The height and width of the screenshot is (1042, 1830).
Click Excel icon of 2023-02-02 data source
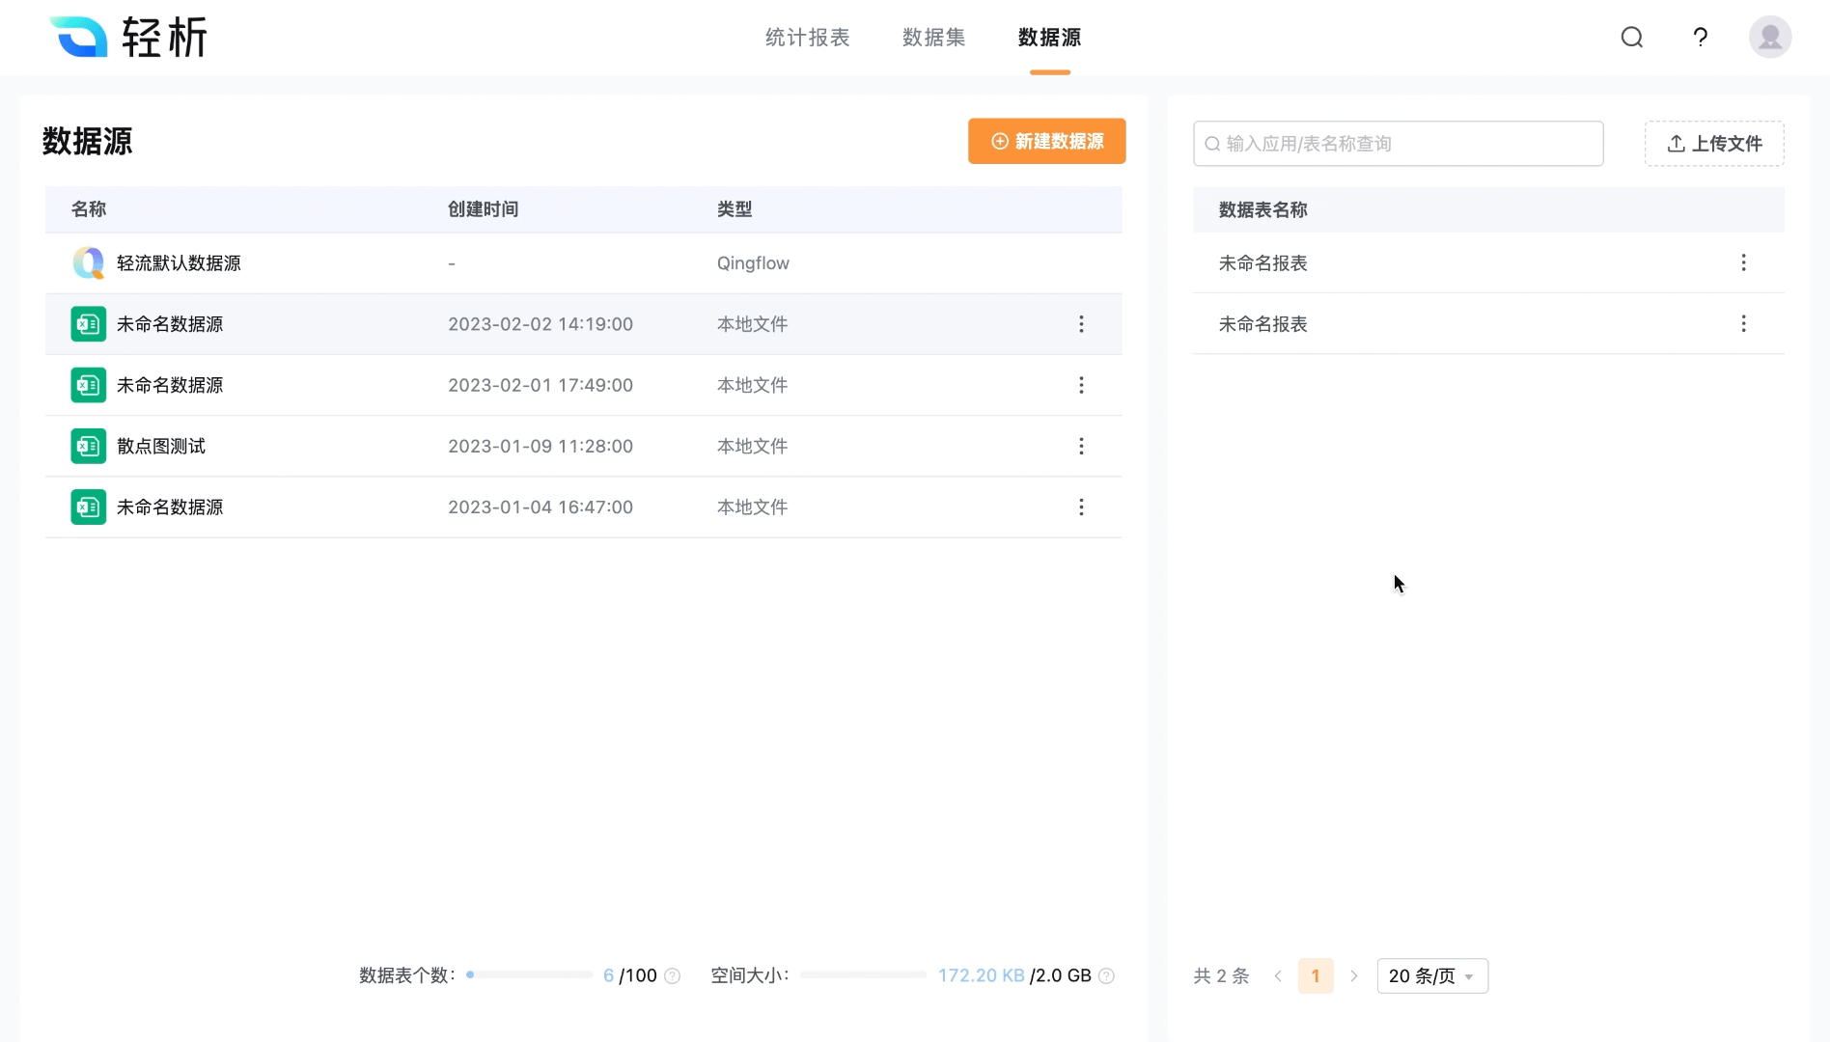pos(88,323)
